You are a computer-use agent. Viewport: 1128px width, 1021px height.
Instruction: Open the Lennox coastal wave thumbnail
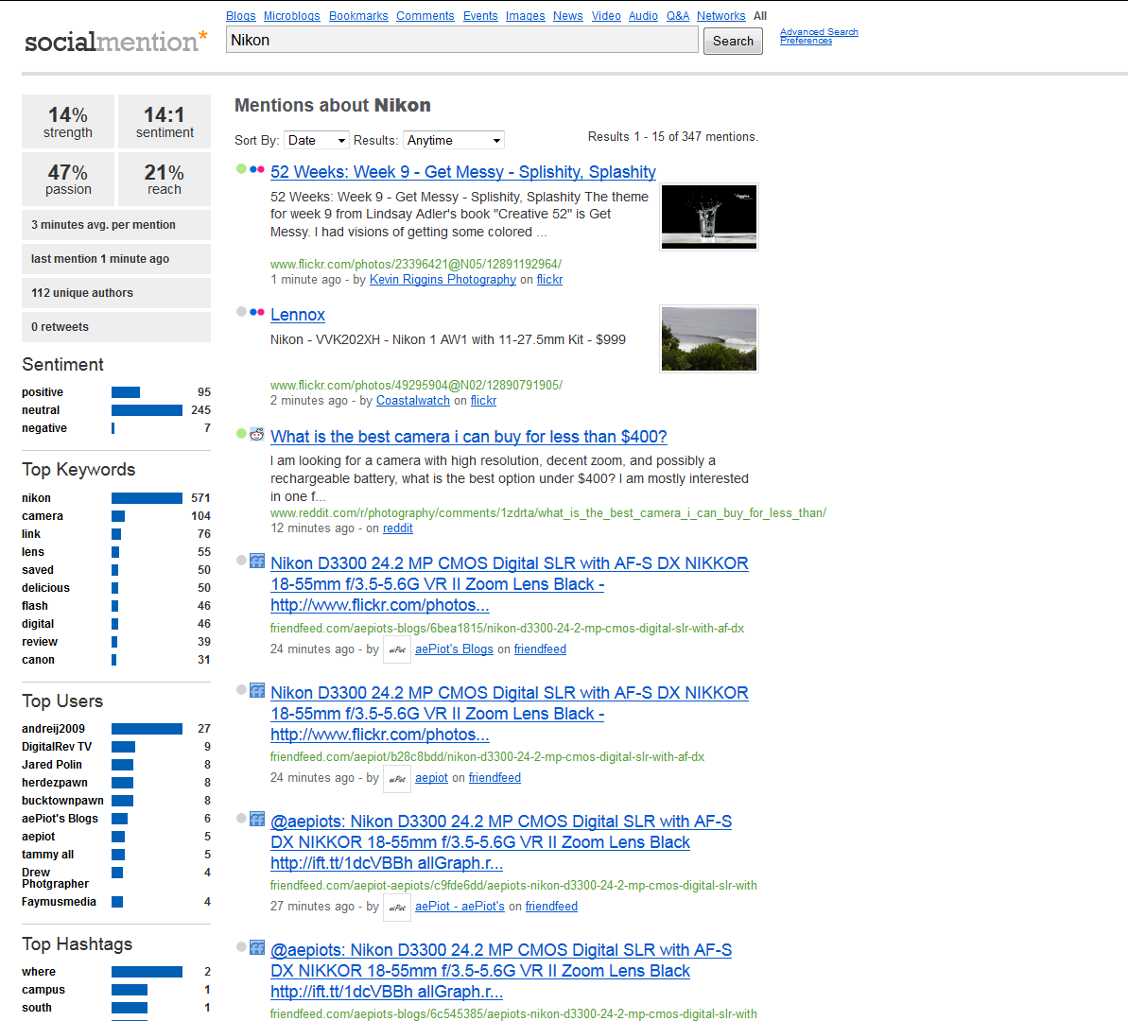pyautogui.click(x=709, y=338)
